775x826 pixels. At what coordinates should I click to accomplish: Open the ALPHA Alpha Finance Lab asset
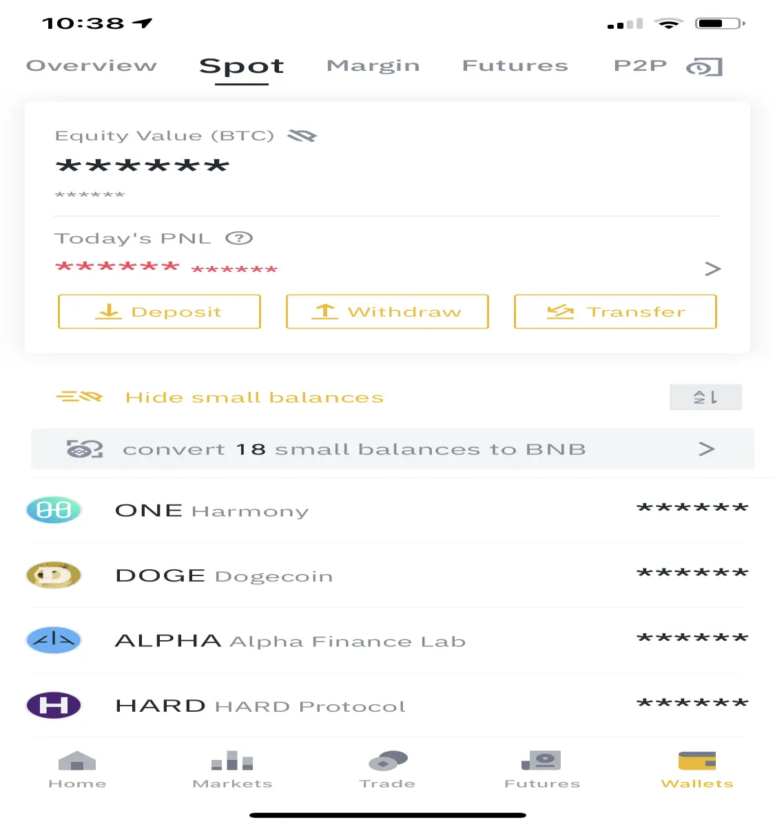[x=387, y=640]
